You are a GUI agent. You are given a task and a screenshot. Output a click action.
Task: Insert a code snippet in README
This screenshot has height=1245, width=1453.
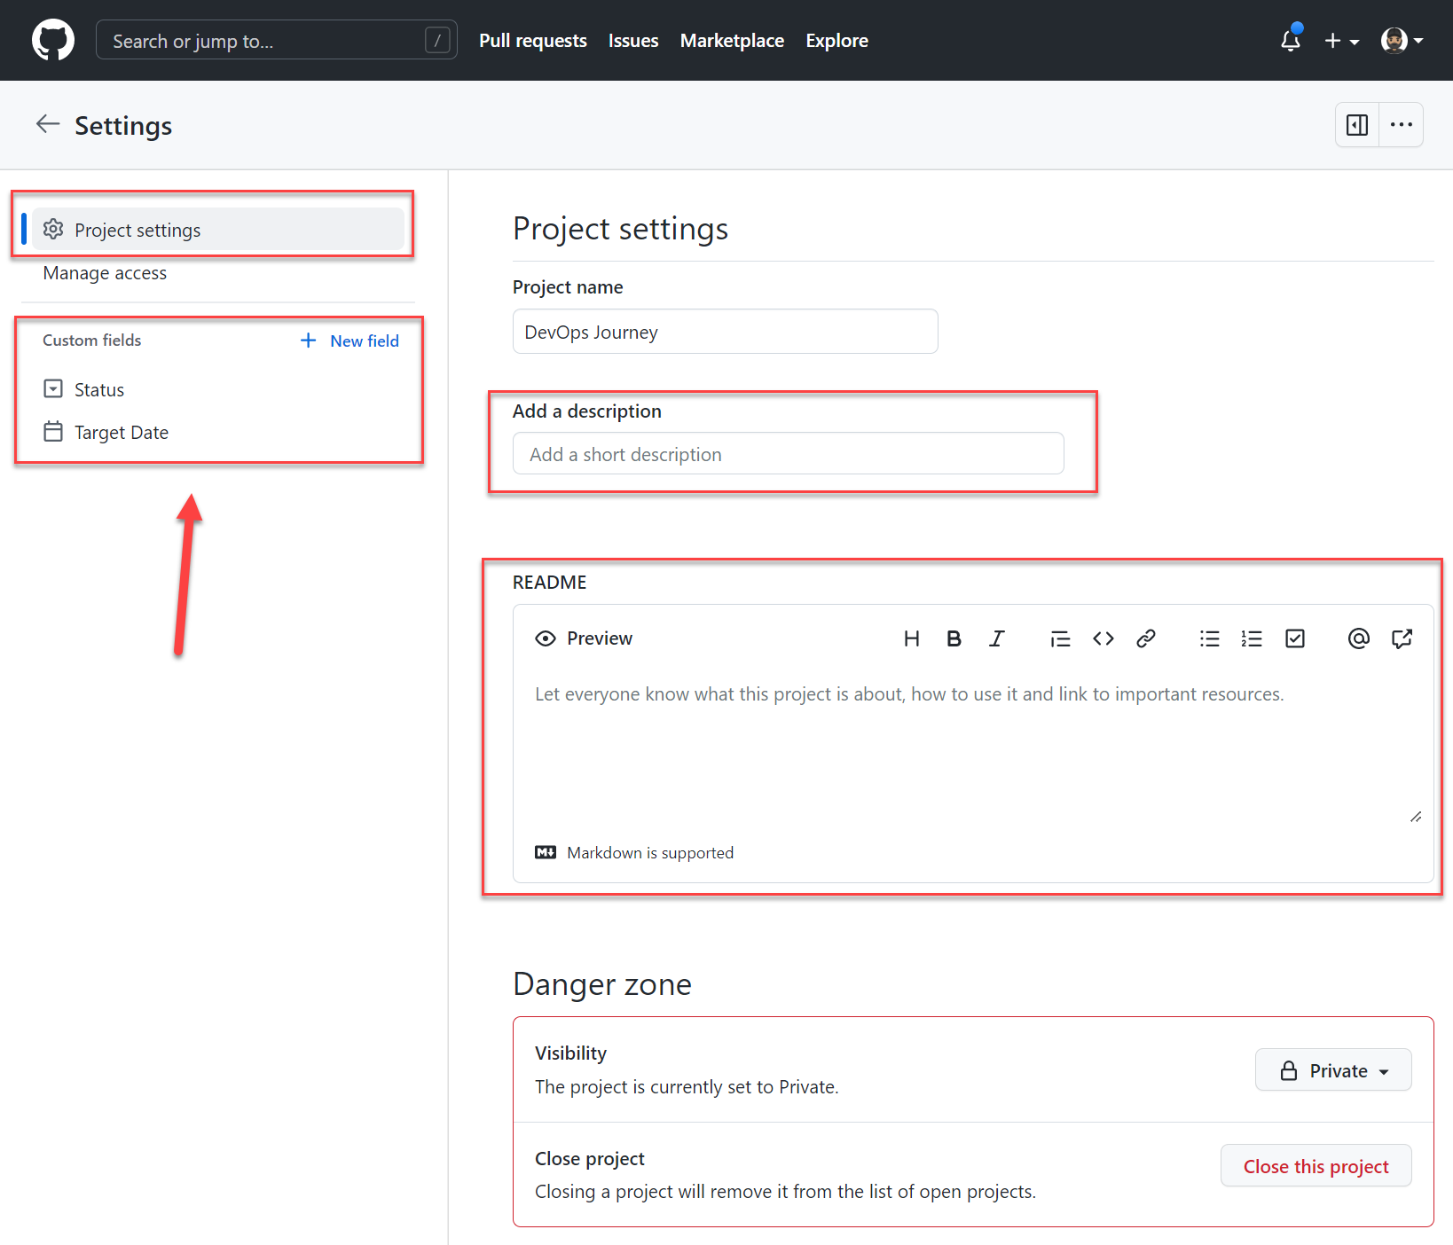pyautogui.click(x=1103, y=638)
